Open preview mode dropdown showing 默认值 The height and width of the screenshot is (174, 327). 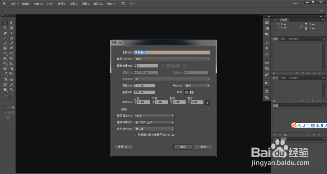point(154,129)
